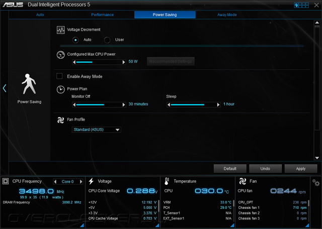Click the Core 0 selector label
The image size is (322, 229).
[67, 182]
